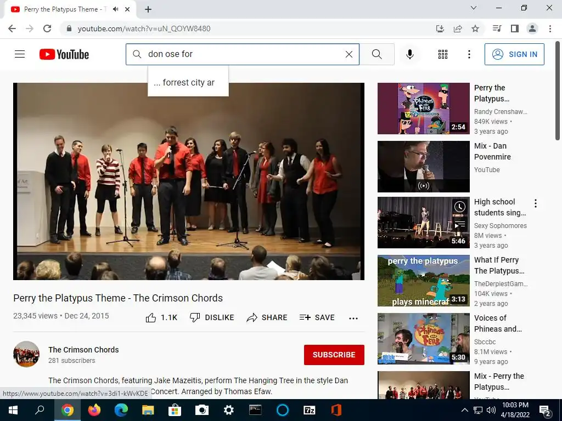Bookmark this page with the star
562x421 pixels.
(x=475, y=29)
